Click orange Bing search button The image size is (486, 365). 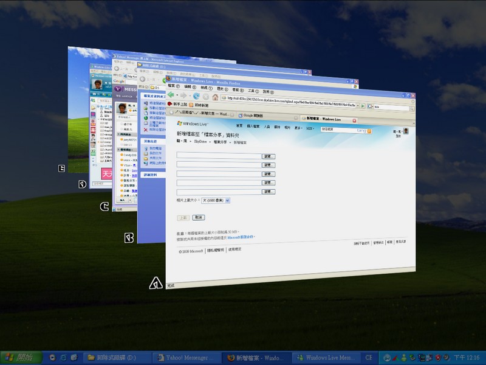click(369, 131)
